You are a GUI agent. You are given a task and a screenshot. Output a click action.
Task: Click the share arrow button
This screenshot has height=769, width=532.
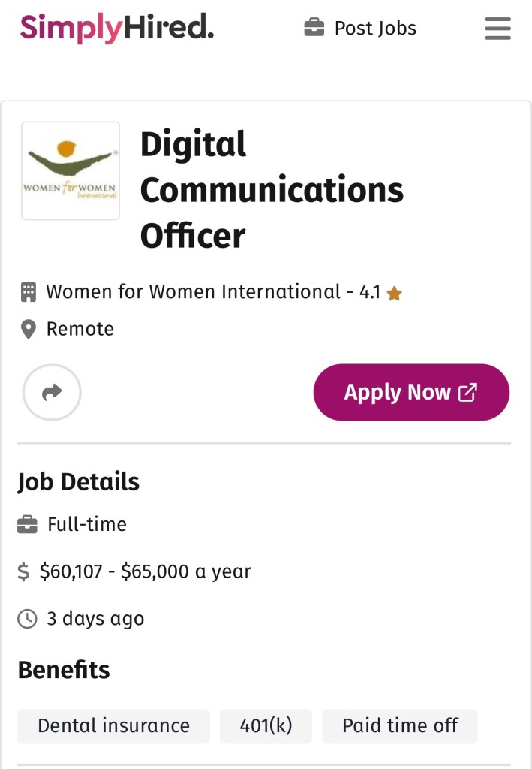52,392
